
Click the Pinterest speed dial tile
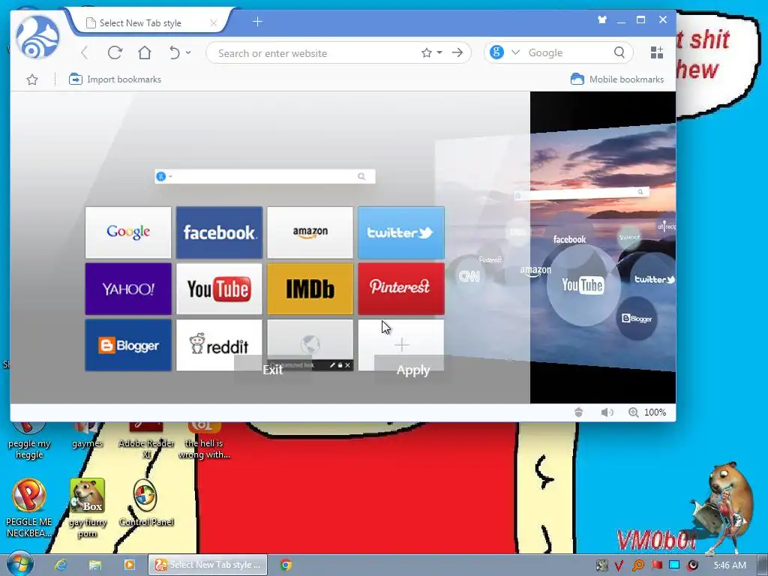(401, 289)
